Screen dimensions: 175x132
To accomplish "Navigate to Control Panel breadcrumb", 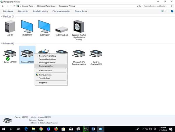I will 28,6.
